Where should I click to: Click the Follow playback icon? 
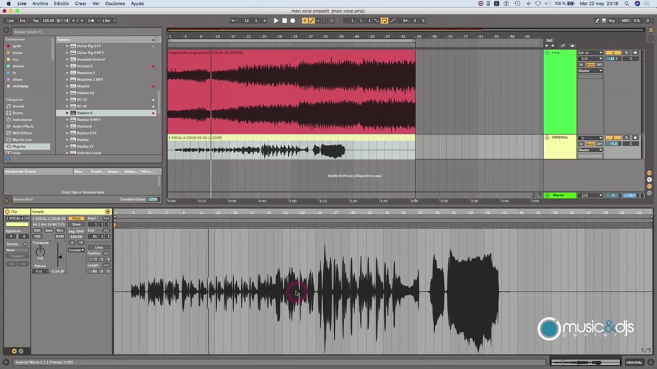pos(233,20)
